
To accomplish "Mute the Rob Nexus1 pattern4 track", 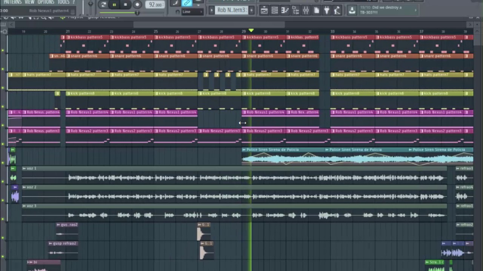I will tap(3, 126).
